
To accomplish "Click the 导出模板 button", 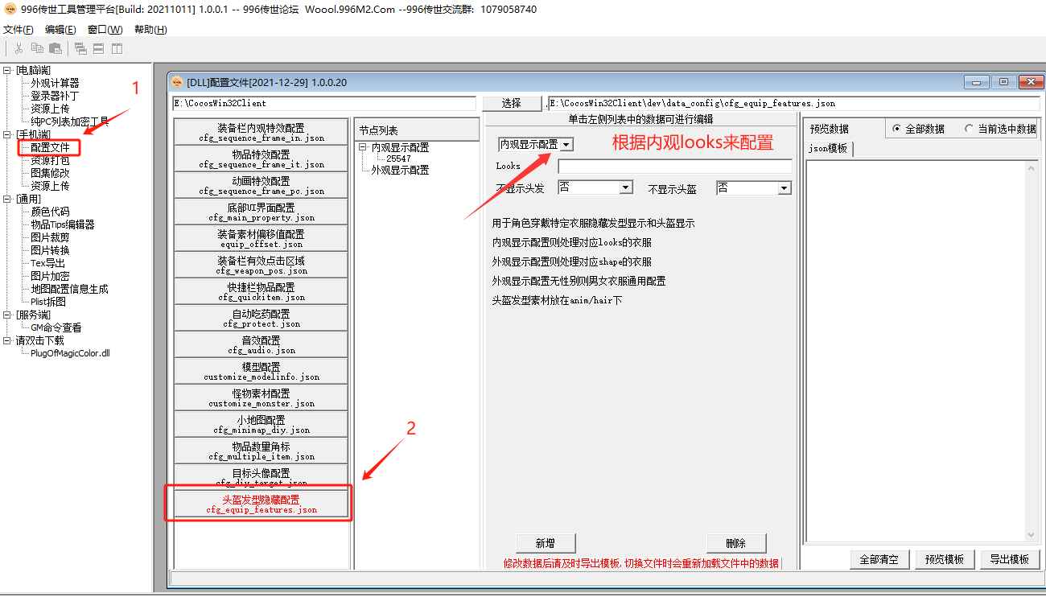I will tap(1010, 559).
